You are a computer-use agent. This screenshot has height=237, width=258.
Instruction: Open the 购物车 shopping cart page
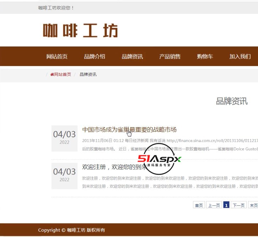pyautogui.click(x=205, y=56)
